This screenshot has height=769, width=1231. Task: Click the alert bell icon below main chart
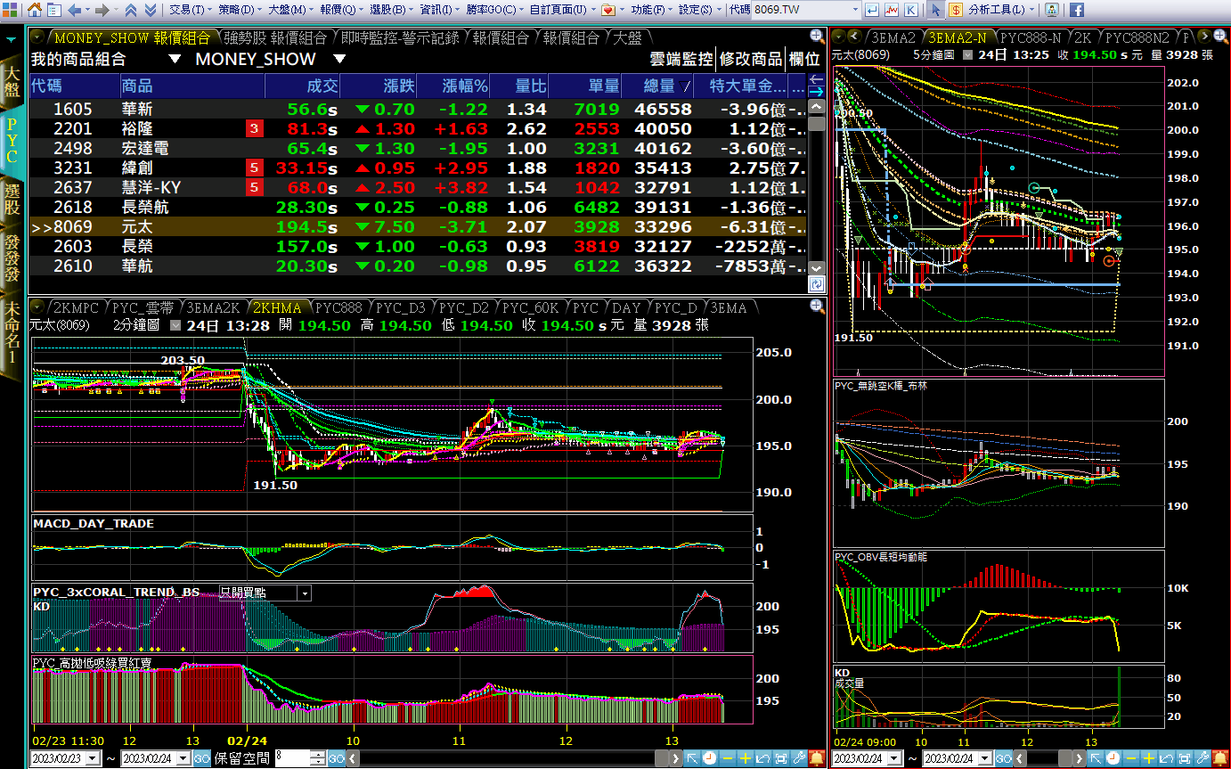(816, 758)
